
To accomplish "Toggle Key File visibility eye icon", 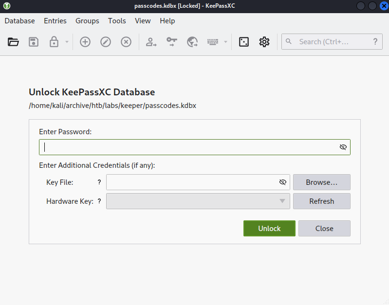I will coord(283,182).
